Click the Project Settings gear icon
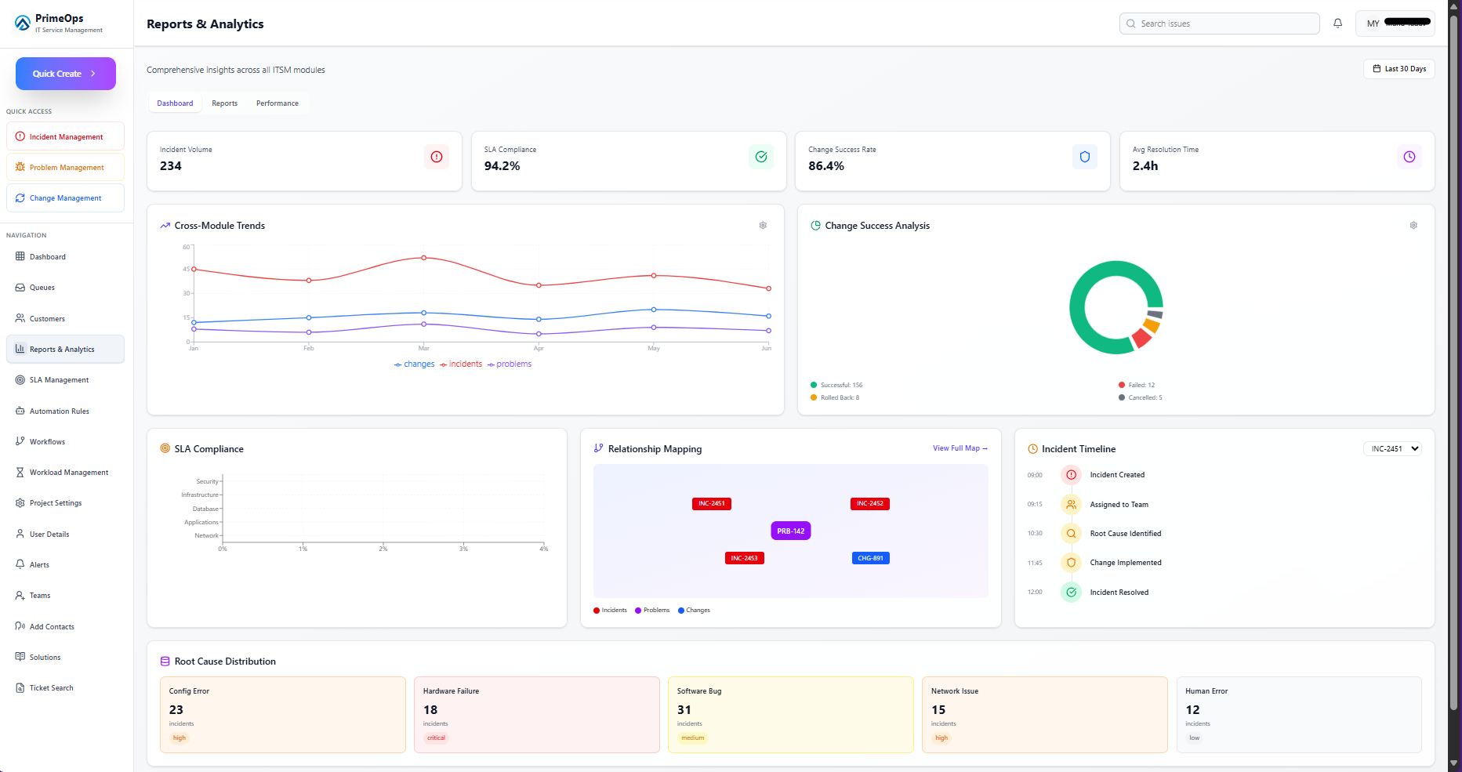The height and width of the screenshot is (772, 1462). pos(20,503)
